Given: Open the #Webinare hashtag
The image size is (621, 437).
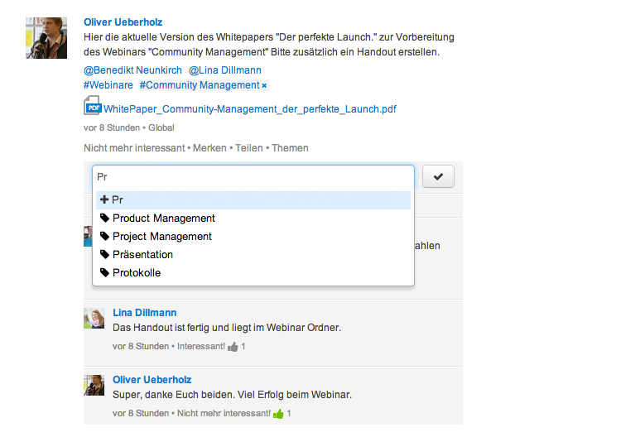Looking at the screenshot, I should 108,85.
